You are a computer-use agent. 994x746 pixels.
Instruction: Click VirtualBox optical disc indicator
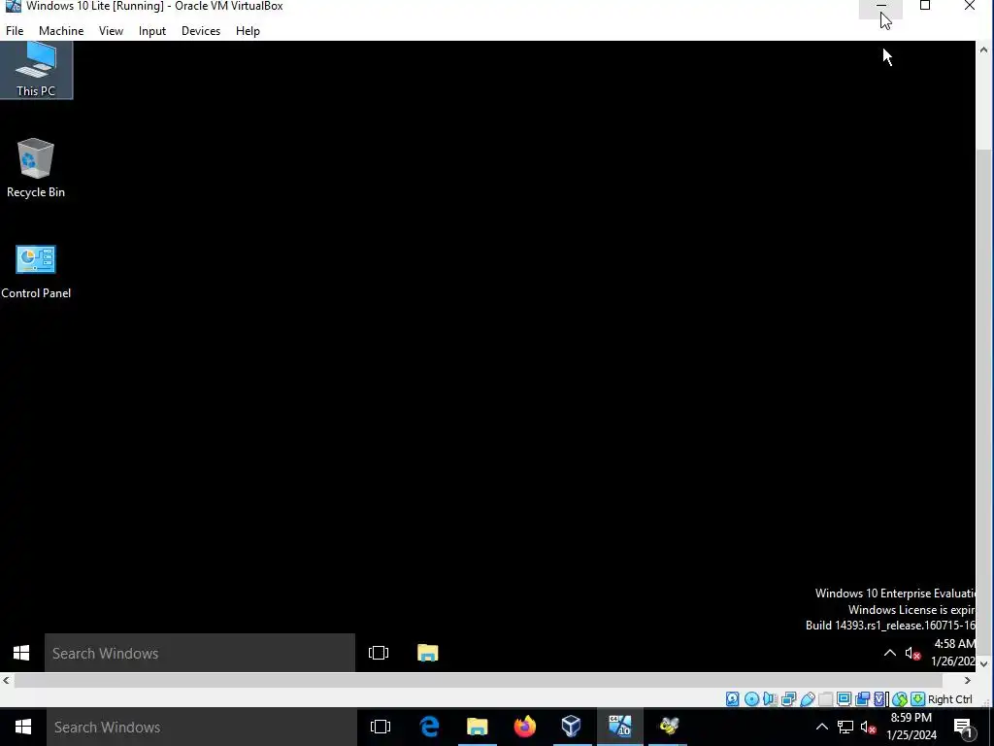[752, 699]
